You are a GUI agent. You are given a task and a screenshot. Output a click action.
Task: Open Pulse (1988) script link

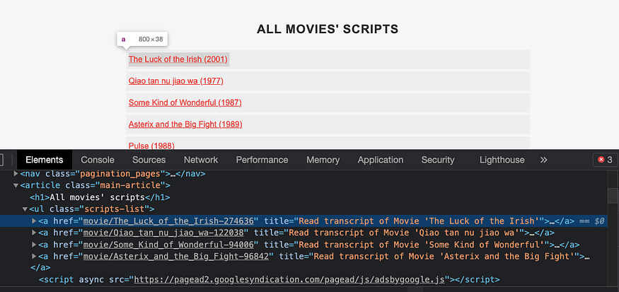[x=151, y=145]
